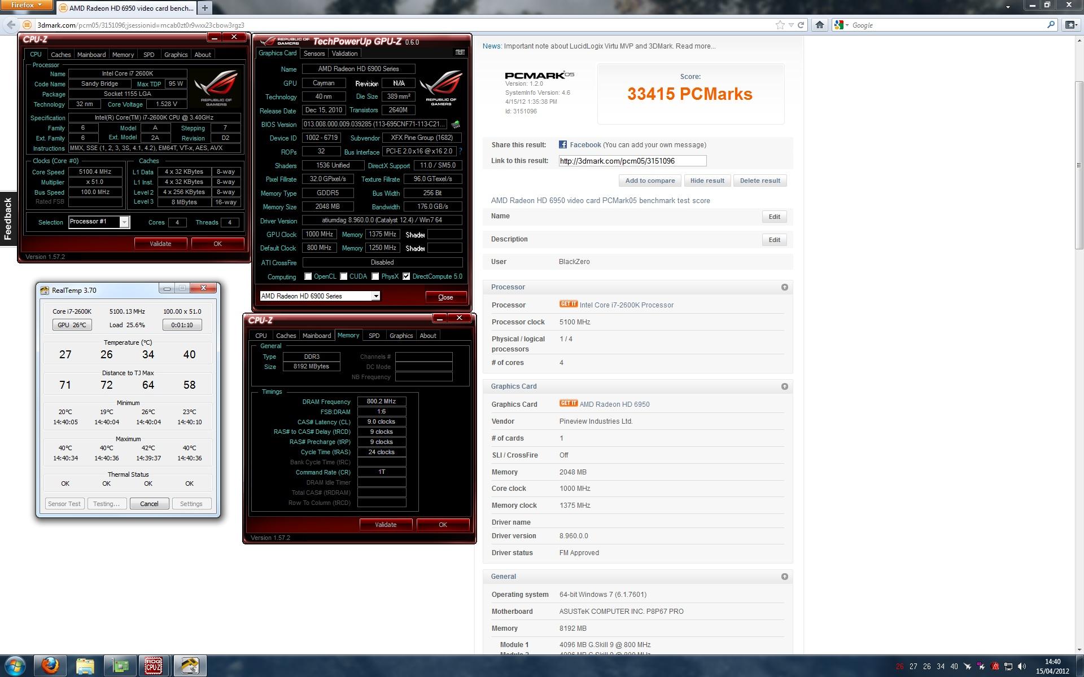Click OK in Memory CPU-Z window
Viewport: 1084px width, 677px height.
click(x=443, y=525)
